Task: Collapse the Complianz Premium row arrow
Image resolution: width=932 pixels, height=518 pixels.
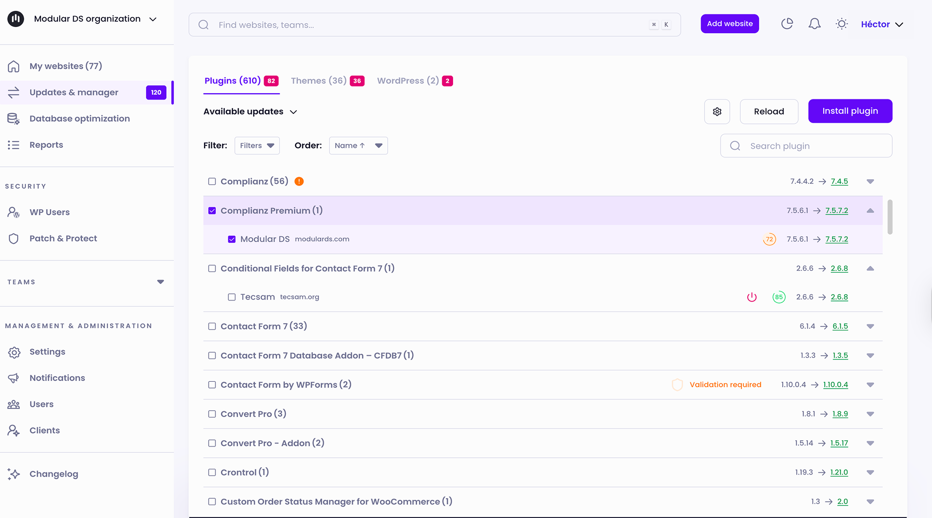Action: click(870, 211)
